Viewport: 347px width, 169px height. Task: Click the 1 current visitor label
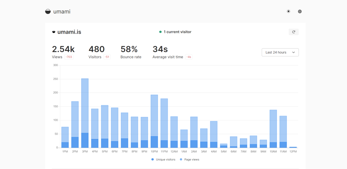click(178, 32)
